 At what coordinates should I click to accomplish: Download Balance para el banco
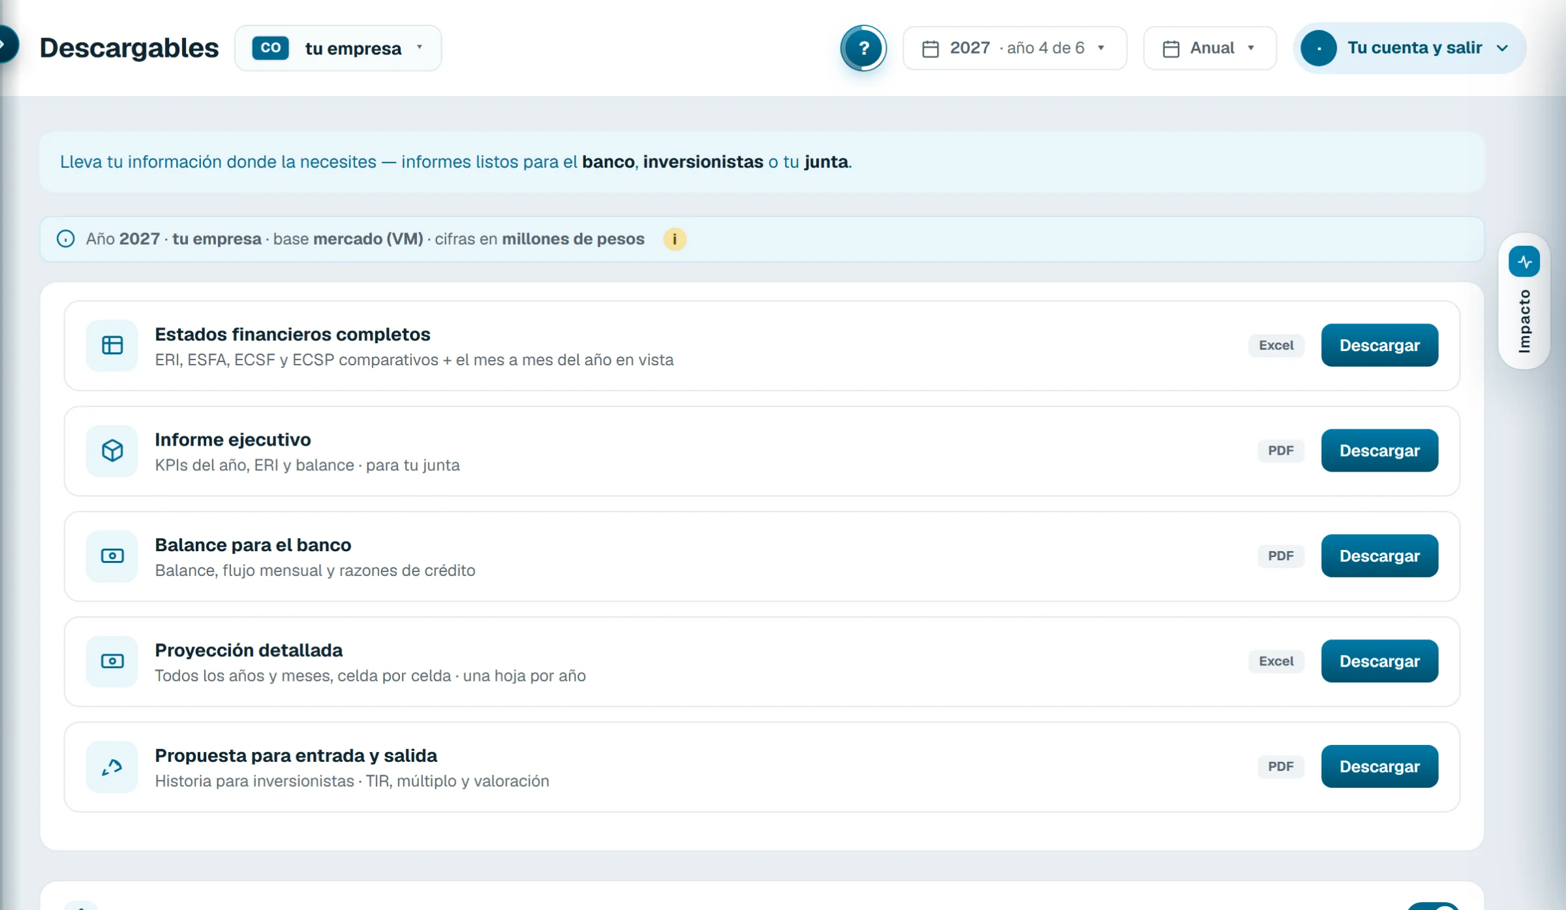tap(1379, 556)
